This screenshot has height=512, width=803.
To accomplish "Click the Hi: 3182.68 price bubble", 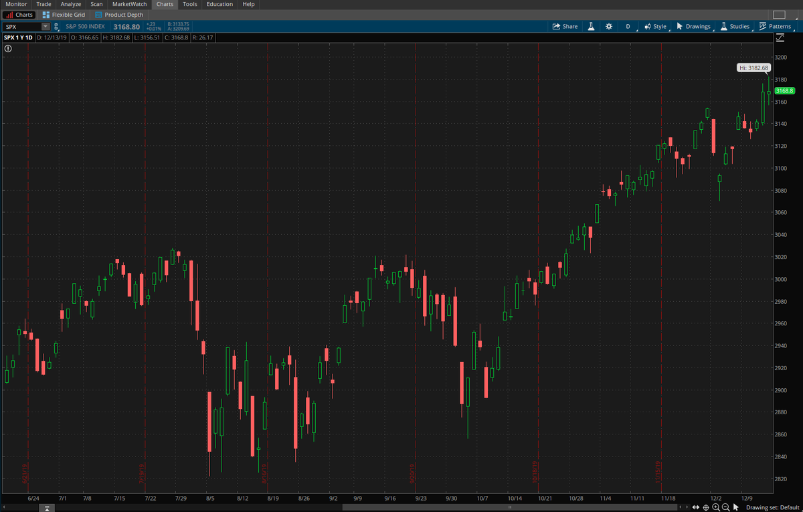I will pyautogui.click(x=754, y=68).
